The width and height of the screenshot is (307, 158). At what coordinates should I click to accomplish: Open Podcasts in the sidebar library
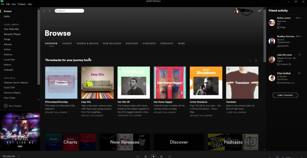point(8,70)
